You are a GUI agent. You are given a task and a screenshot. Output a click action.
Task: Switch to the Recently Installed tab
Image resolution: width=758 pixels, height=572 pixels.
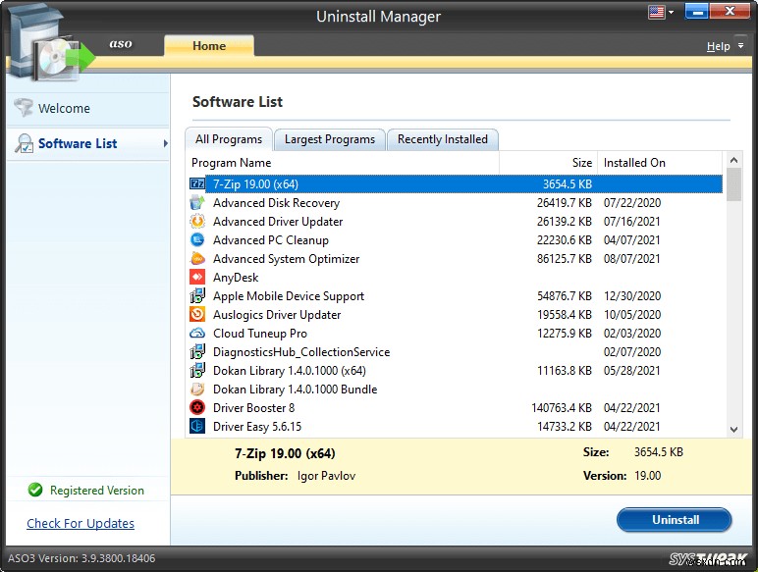(x=442, y=139)
